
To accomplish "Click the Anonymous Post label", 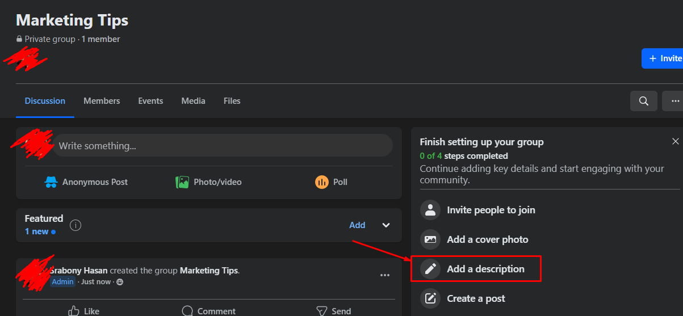I will 95,182.
